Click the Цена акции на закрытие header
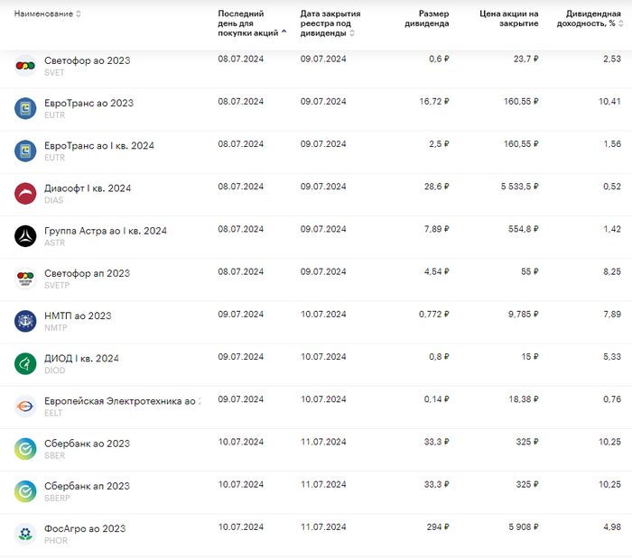This screenshot has width=632, height=558. tap(509, 19)
